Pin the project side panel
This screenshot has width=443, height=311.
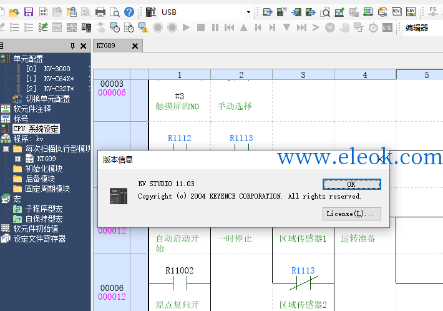[72, 46]
